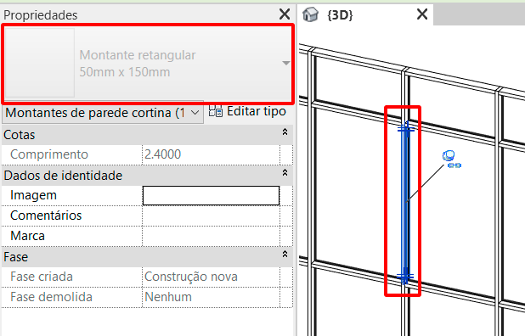Image resolution: width=525 pixels, height=336 pixels.
Task: Click the Marca value field
Action: (211, 236)
